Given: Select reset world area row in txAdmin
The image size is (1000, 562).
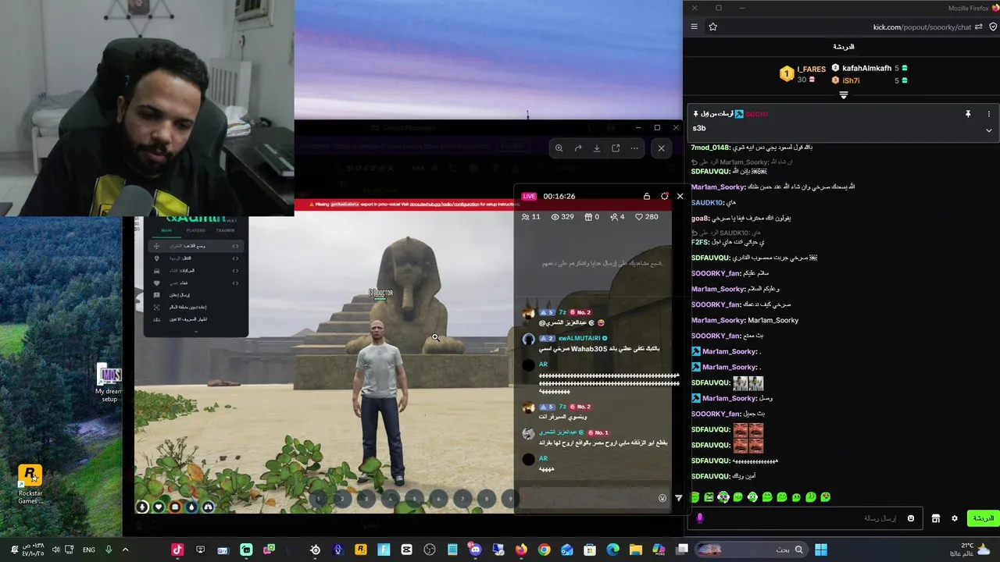Looking at the screenshot, I should pyautogui.click(x=195, y=307).
